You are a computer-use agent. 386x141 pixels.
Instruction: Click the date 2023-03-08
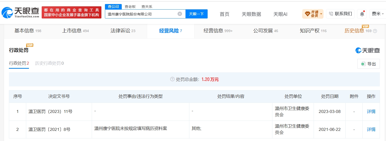pos(330,111)
